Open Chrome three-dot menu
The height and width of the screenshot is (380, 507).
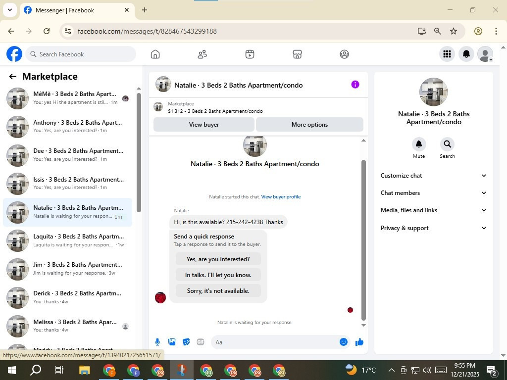click(496, 31)
